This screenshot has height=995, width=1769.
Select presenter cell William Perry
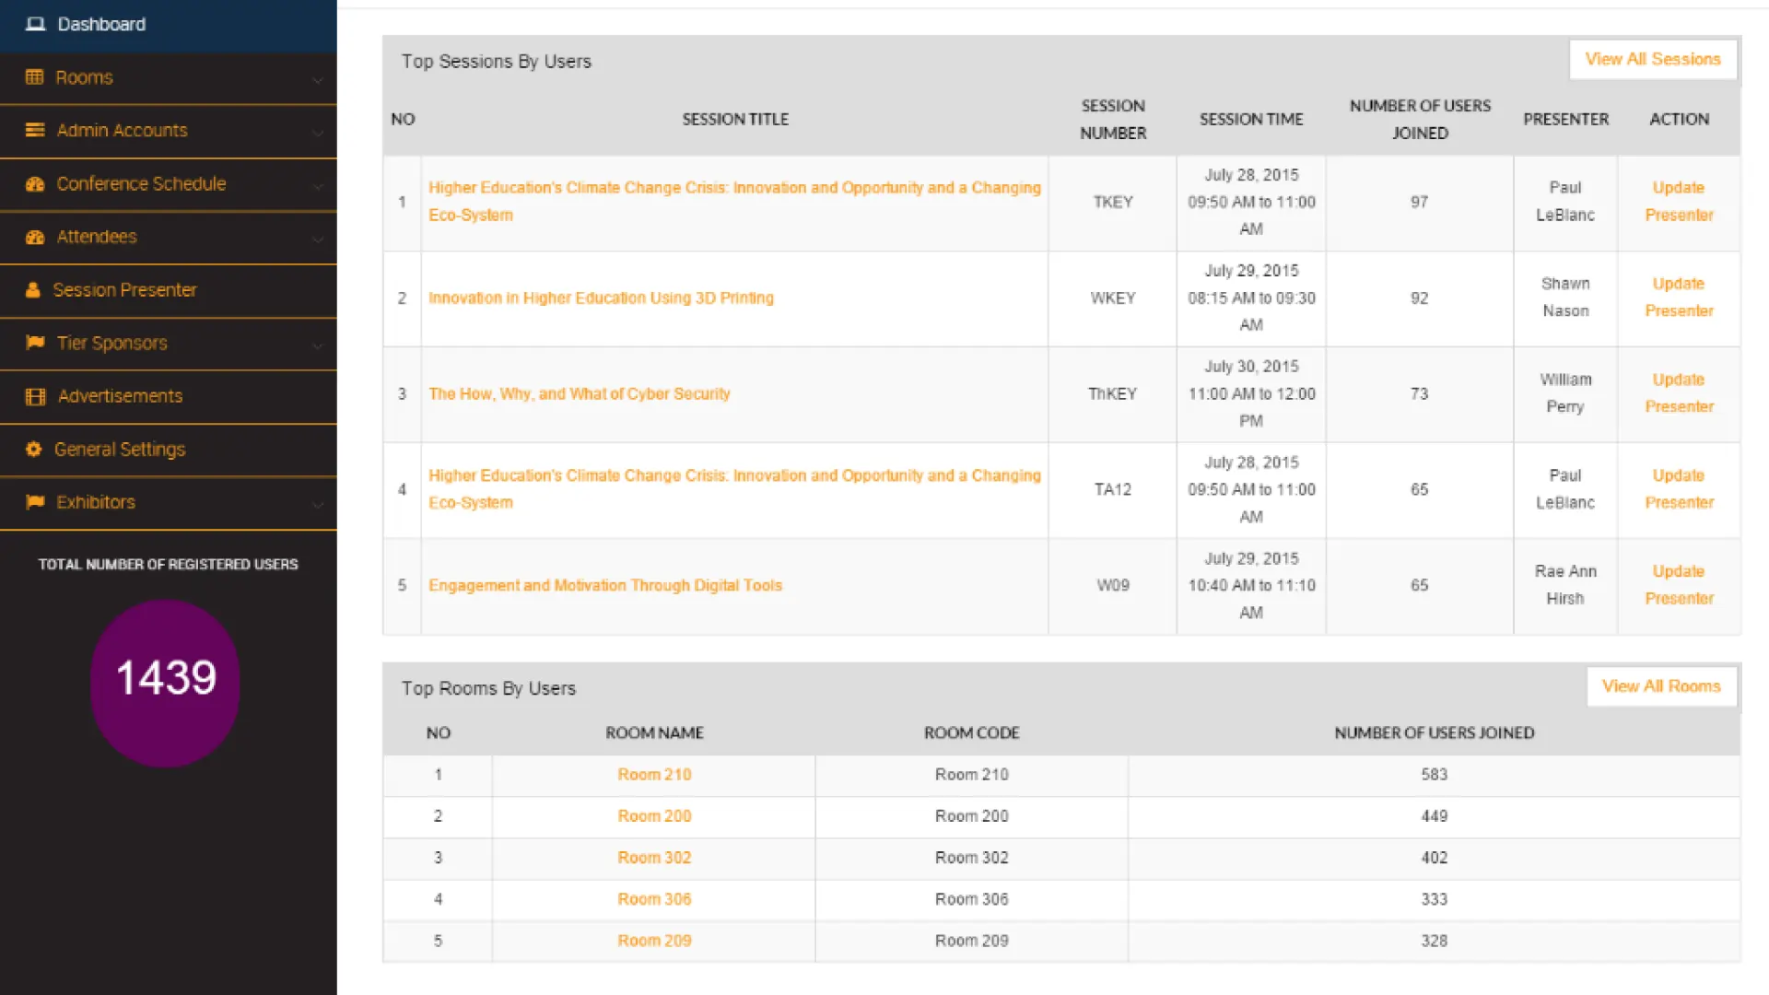coord(1565,393)
